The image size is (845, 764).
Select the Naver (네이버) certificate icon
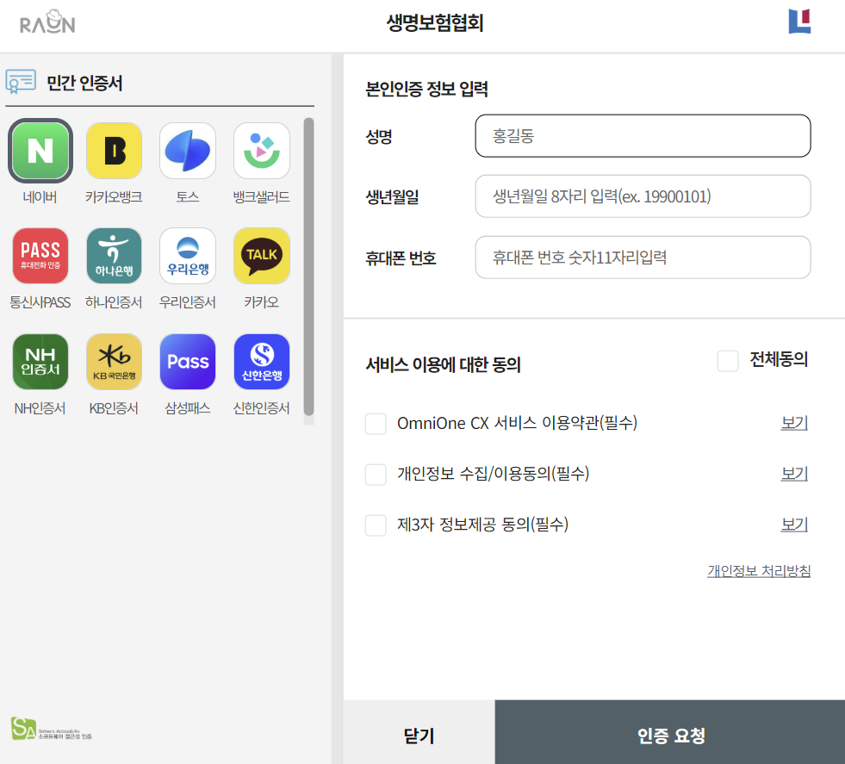click(40, 151)
